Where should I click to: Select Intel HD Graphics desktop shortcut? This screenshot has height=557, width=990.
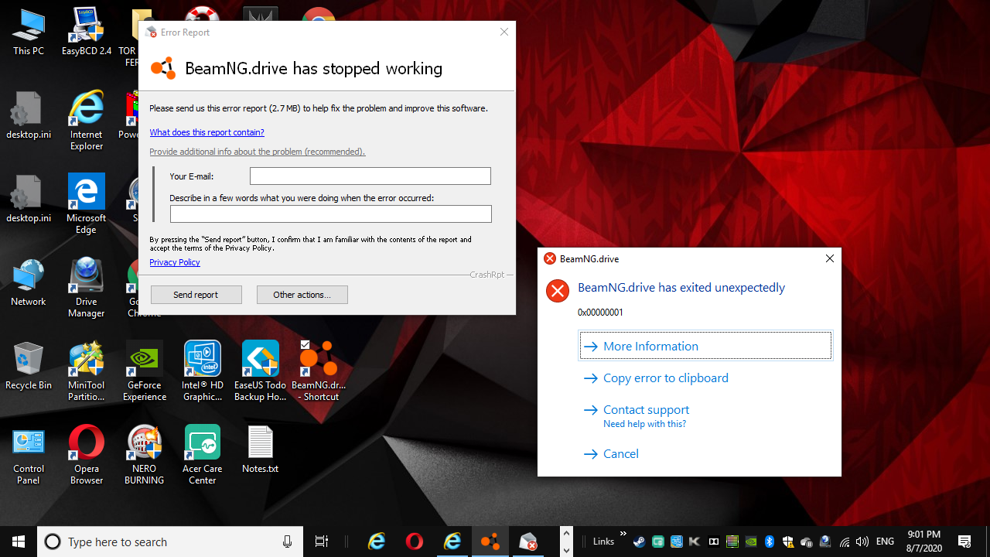[203, 372]
